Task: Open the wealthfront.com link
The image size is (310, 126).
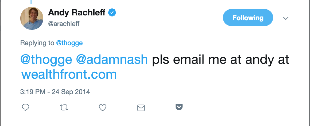Action: 69,75
